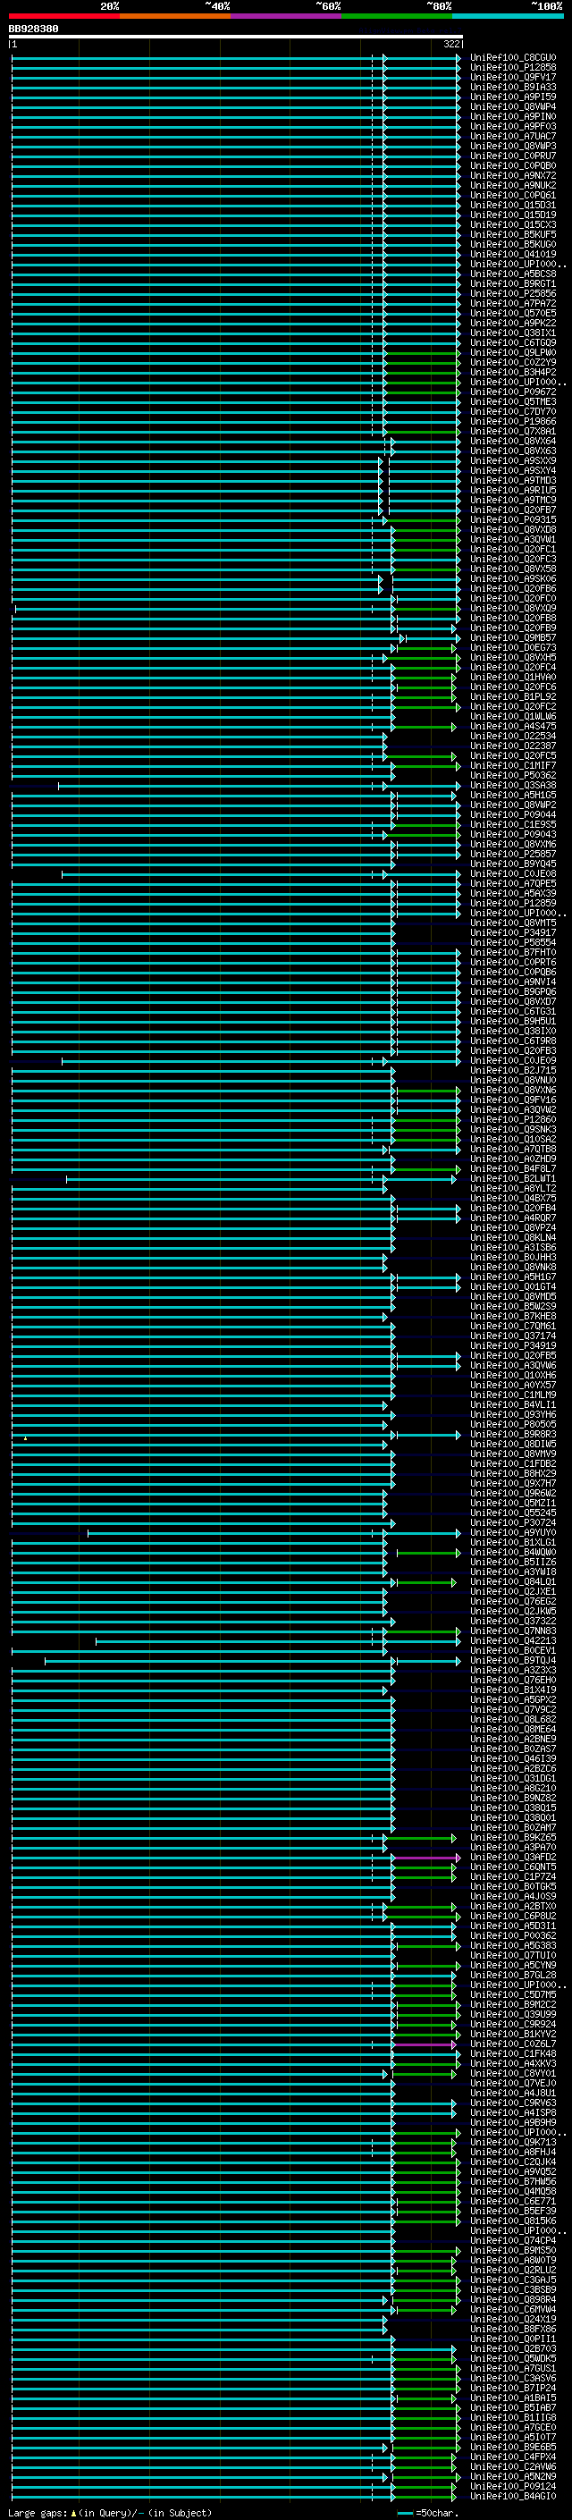Viewport: 572px width, 2520px height.
Task: Click the label UniRef100_Q9MB57
Action: pos(512,638)
